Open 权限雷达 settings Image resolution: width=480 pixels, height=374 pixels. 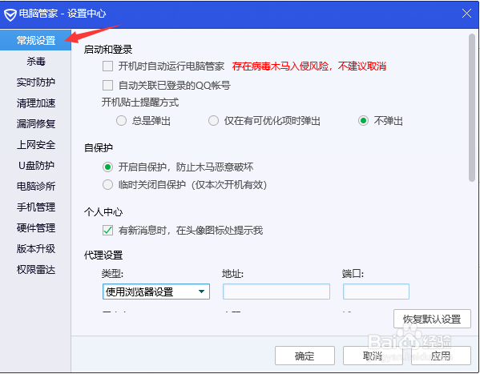(36, 269)
